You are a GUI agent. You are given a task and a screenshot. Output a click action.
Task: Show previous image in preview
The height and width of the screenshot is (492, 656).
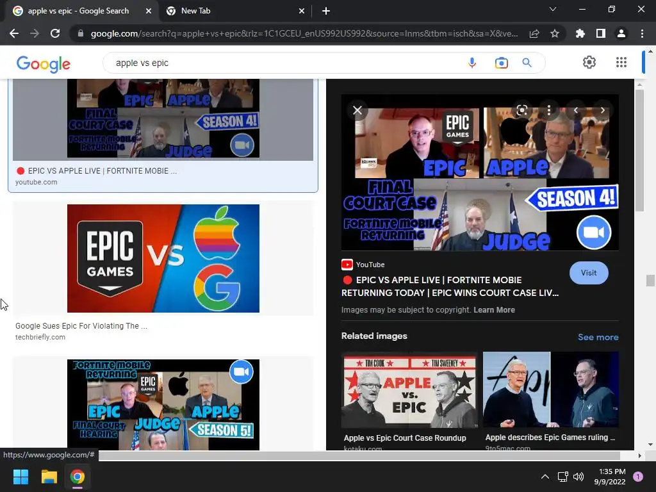tap(576, 110)
